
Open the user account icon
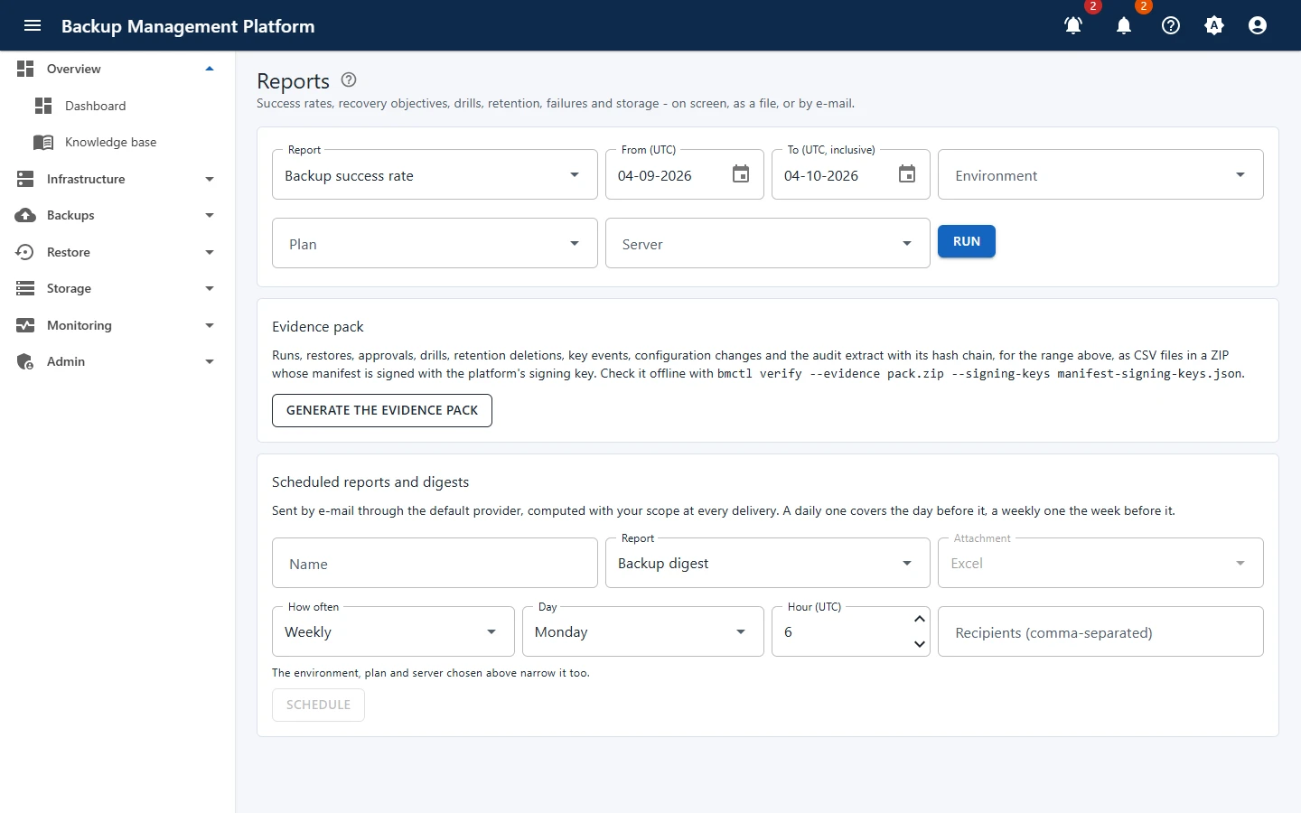(1258, 25)
